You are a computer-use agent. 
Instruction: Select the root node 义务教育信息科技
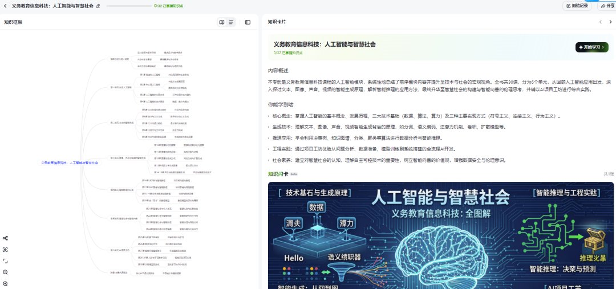pos(70,162)
